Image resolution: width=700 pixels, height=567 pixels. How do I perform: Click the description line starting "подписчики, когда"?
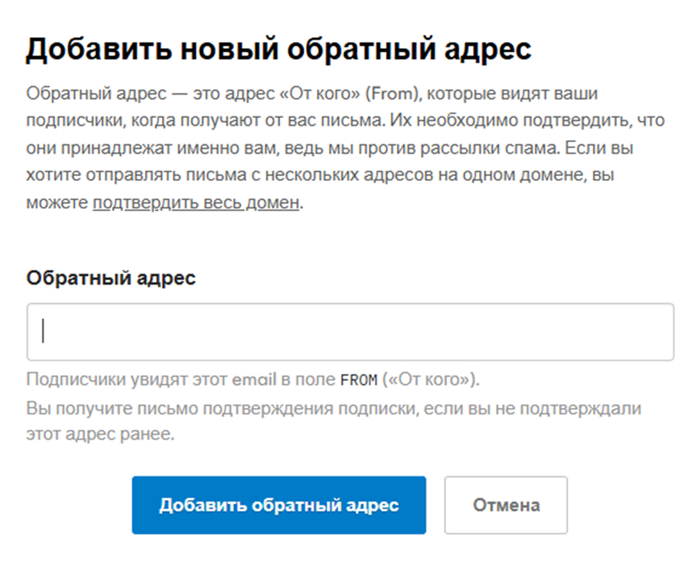(345, 122)
